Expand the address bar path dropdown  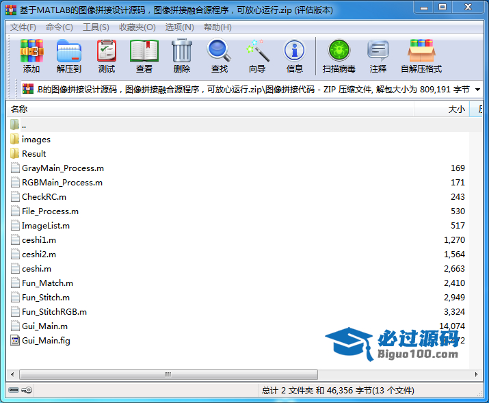(477, 90)
